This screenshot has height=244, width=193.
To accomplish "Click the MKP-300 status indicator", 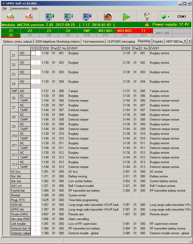I will click(162, 33).
